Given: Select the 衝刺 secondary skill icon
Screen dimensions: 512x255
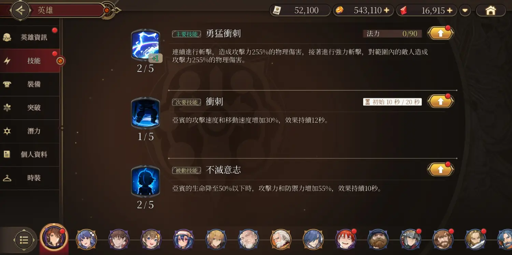Looking at the screenshot, I should click(145, 113).
